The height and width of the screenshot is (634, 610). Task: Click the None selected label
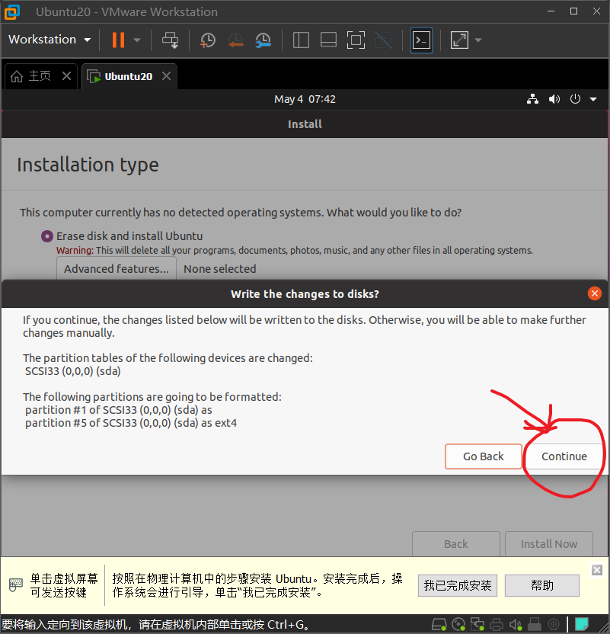220,269
